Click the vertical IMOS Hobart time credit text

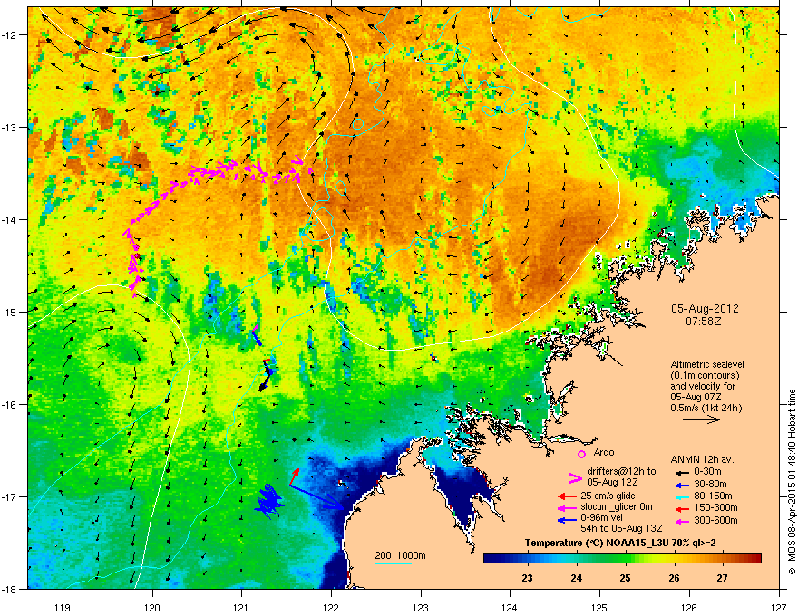point(792,482)
